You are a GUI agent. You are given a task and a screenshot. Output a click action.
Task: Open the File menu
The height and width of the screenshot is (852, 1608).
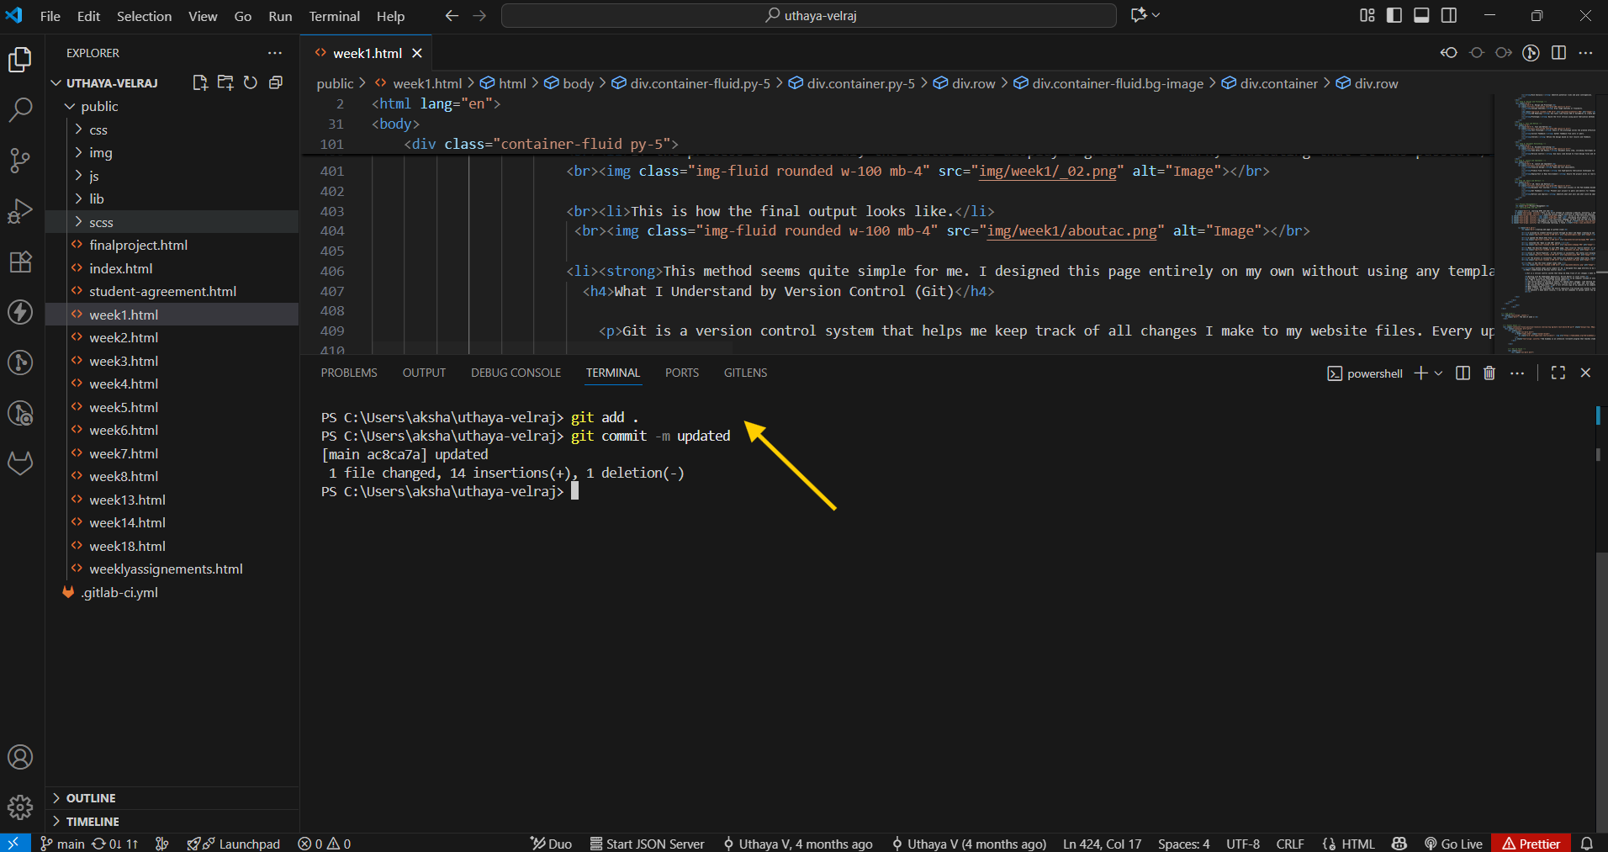(x=50, y=16)
